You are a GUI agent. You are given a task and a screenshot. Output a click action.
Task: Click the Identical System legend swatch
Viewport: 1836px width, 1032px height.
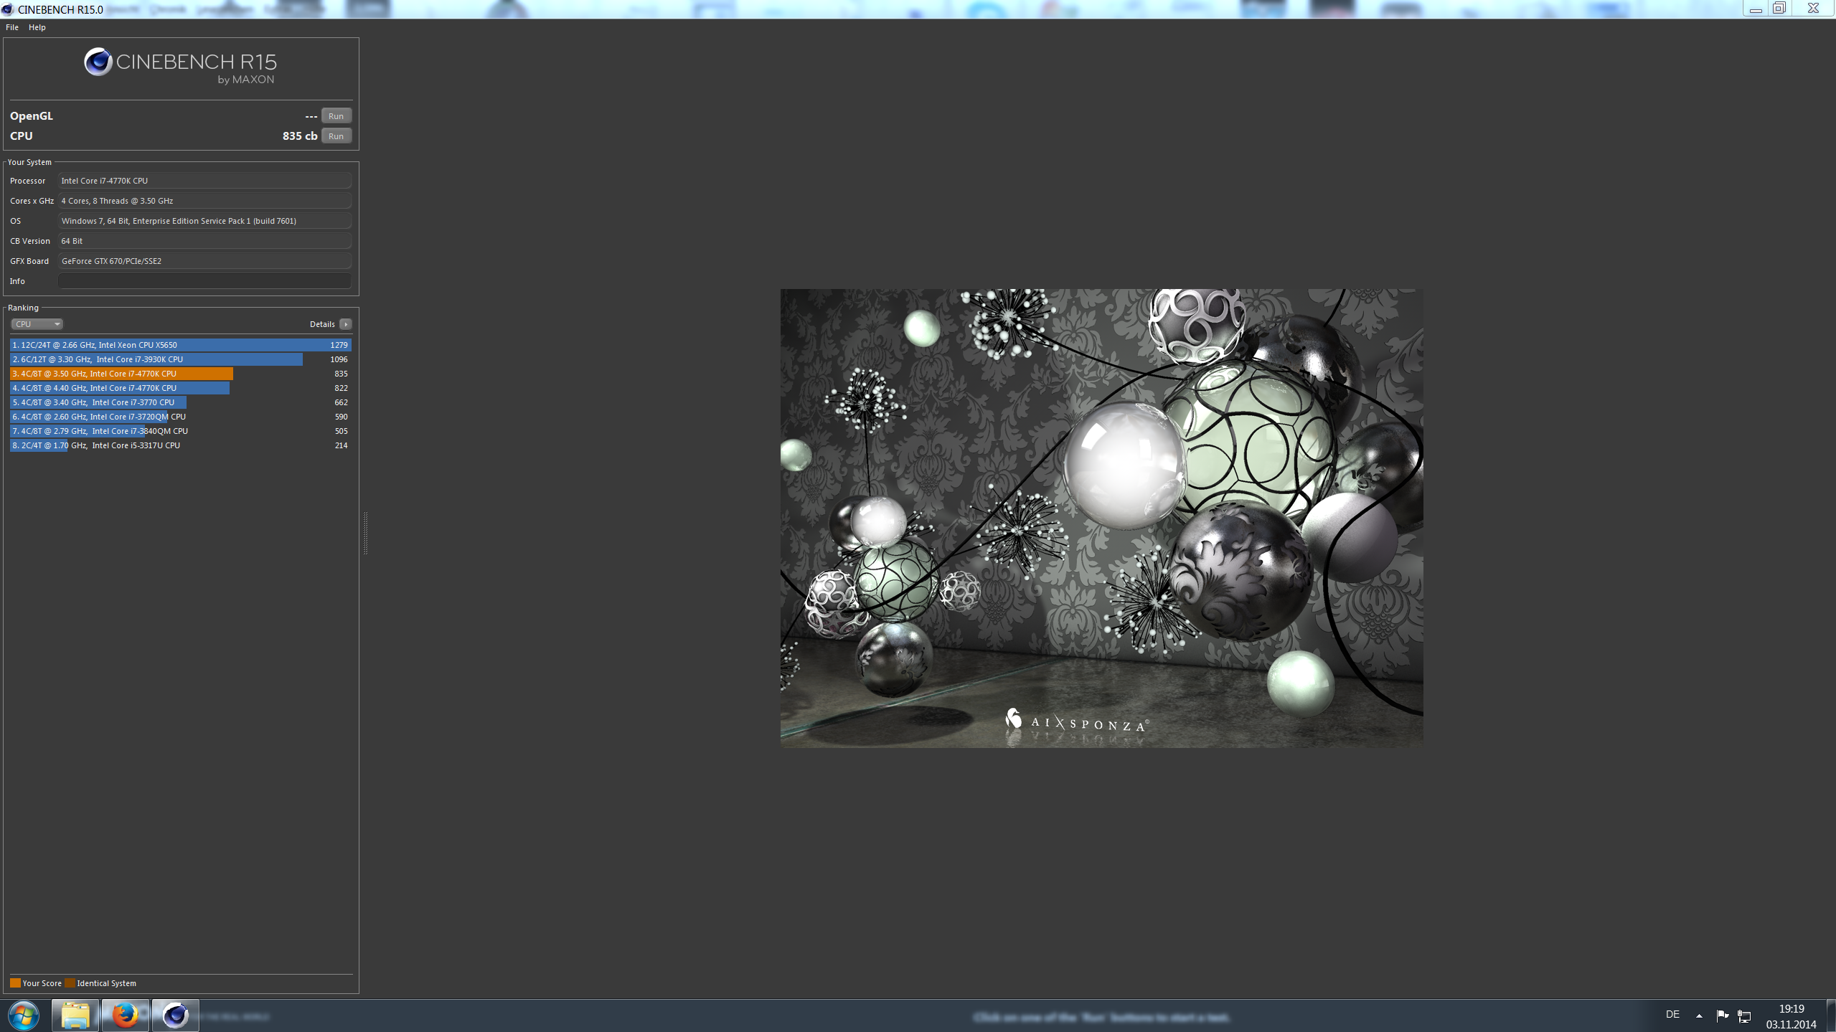70,983
